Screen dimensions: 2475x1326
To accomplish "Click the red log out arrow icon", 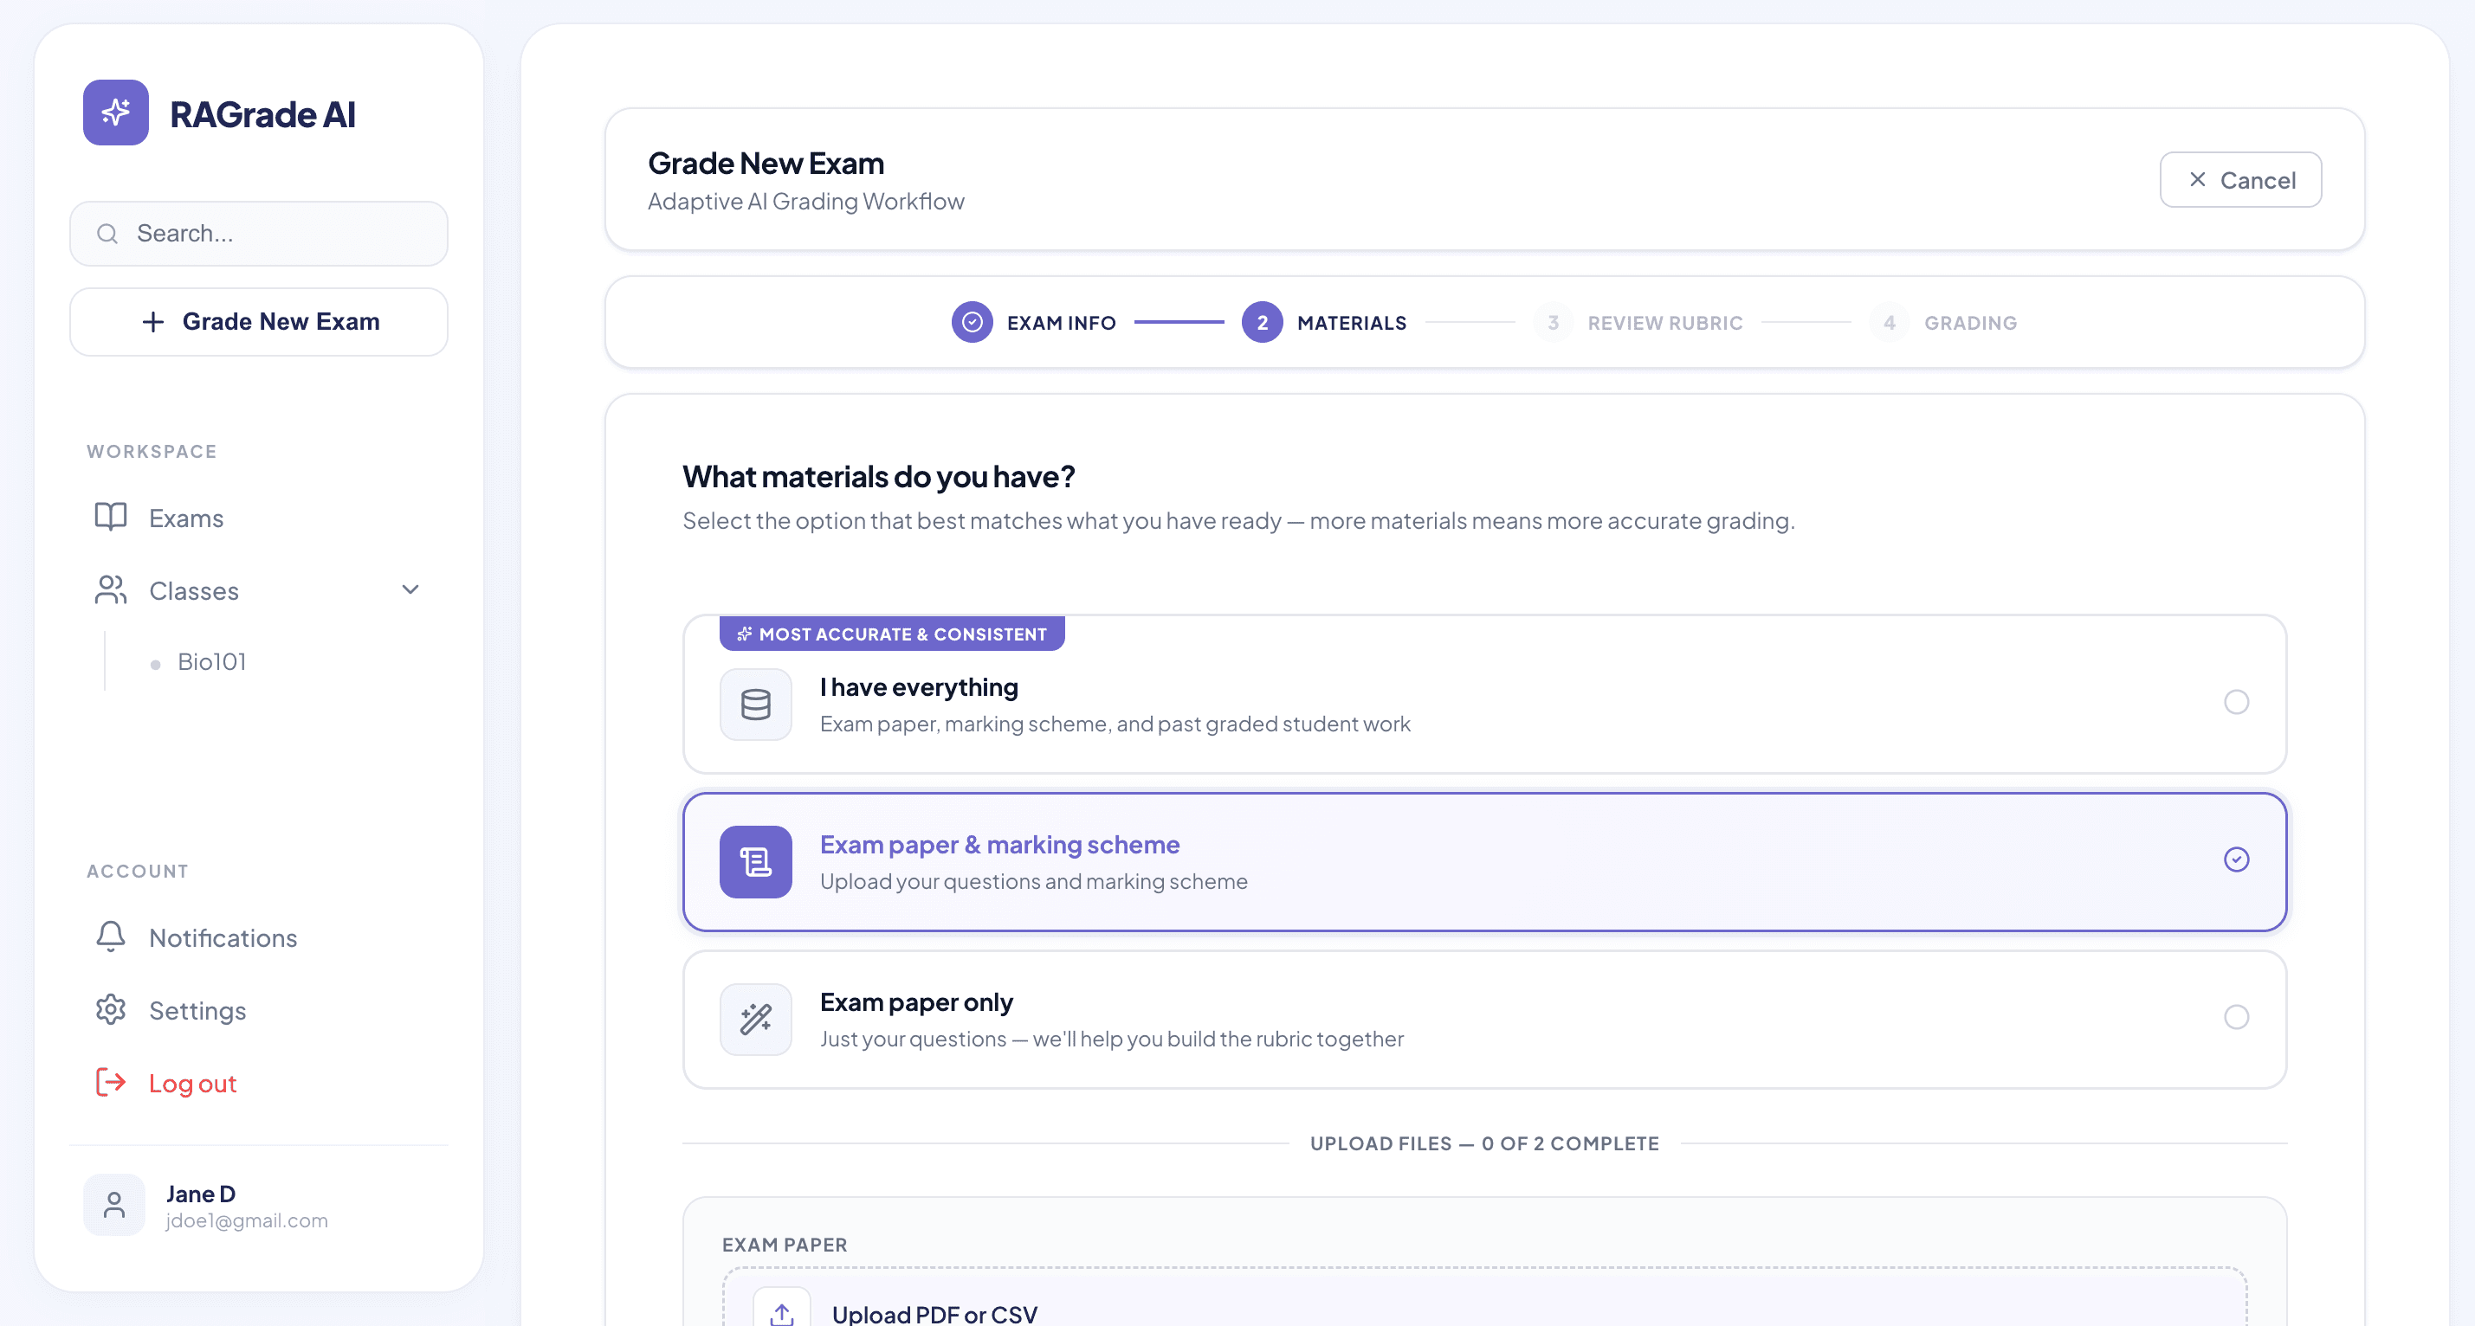I will pyautogui.click(x=111, y=1082).
